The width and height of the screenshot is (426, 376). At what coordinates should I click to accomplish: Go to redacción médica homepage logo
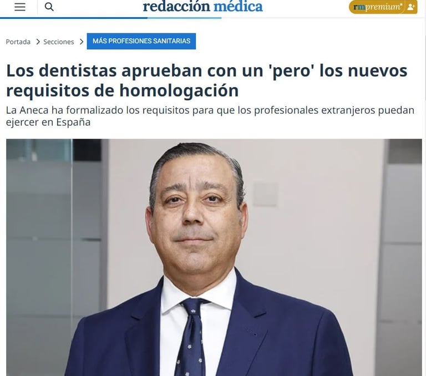pyautogui.click(x=202, y=7)
